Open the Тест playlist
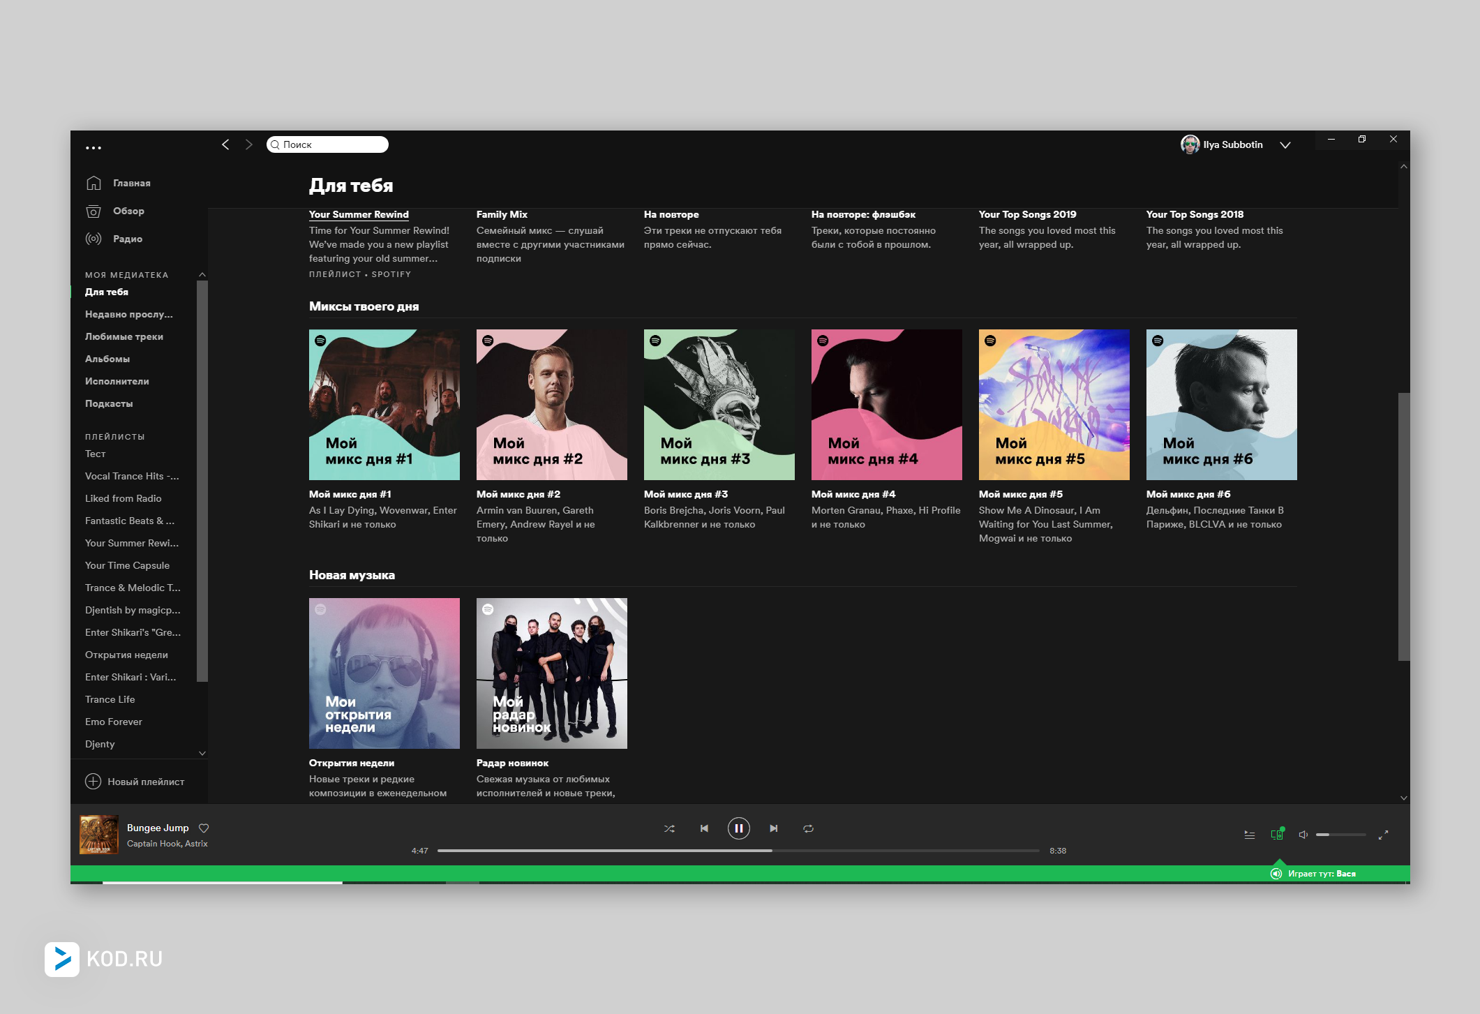 coord(96,454)
